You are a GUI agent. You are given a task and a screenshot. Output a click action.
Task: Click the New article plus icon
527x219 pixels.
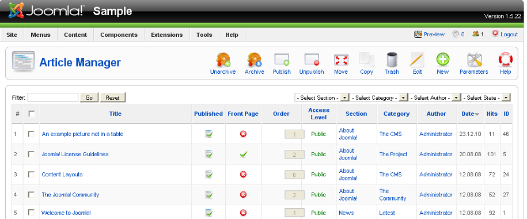(443, 60)
